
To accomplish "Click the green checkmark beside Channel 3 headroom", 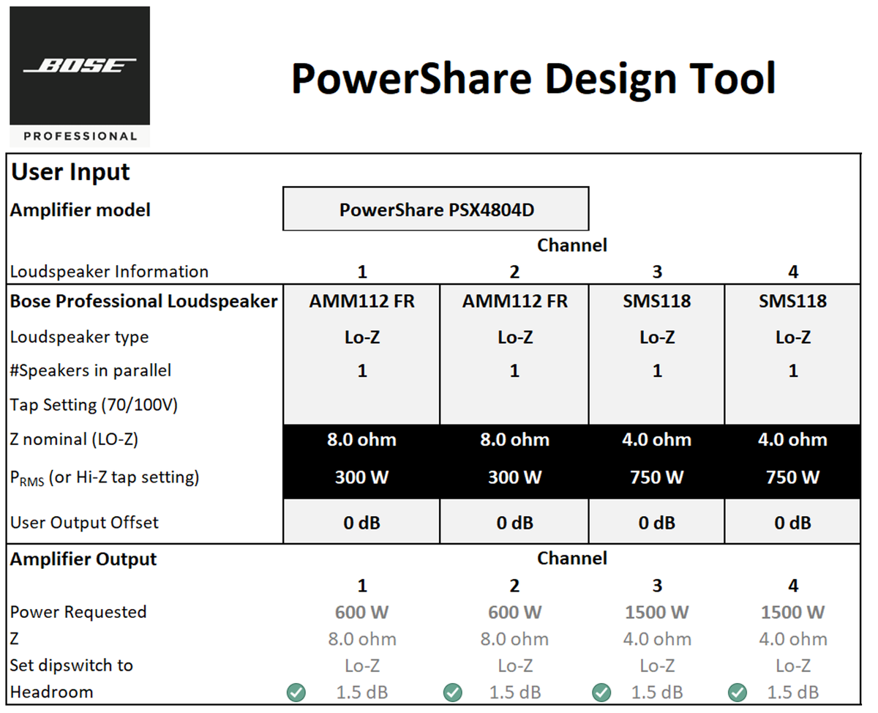I will pyautogui.click(x=601, y=692).
